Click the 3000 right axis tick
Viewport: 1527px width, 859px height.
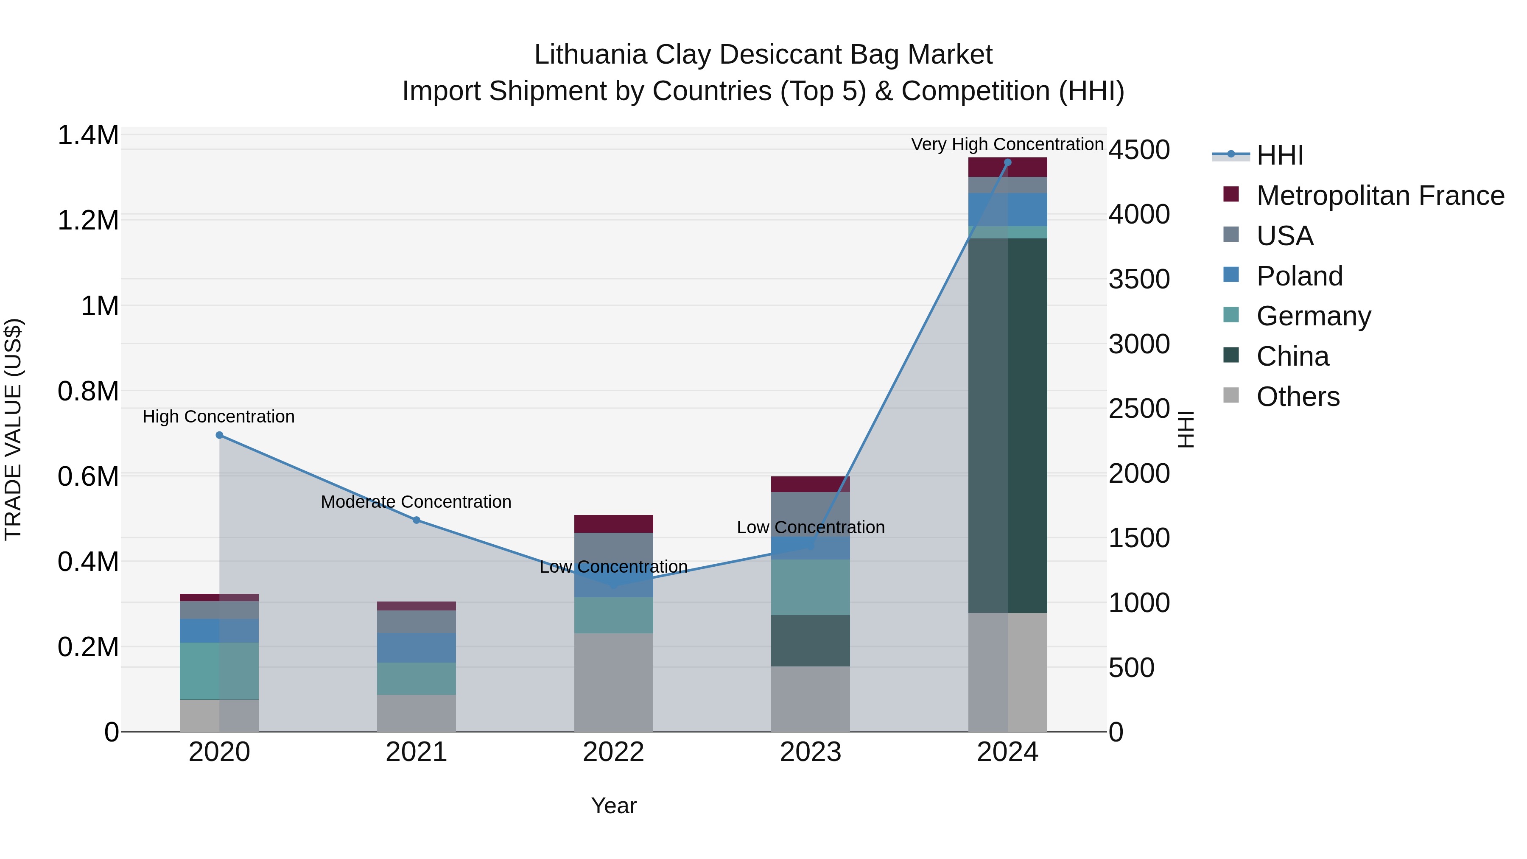[1139, 344]
